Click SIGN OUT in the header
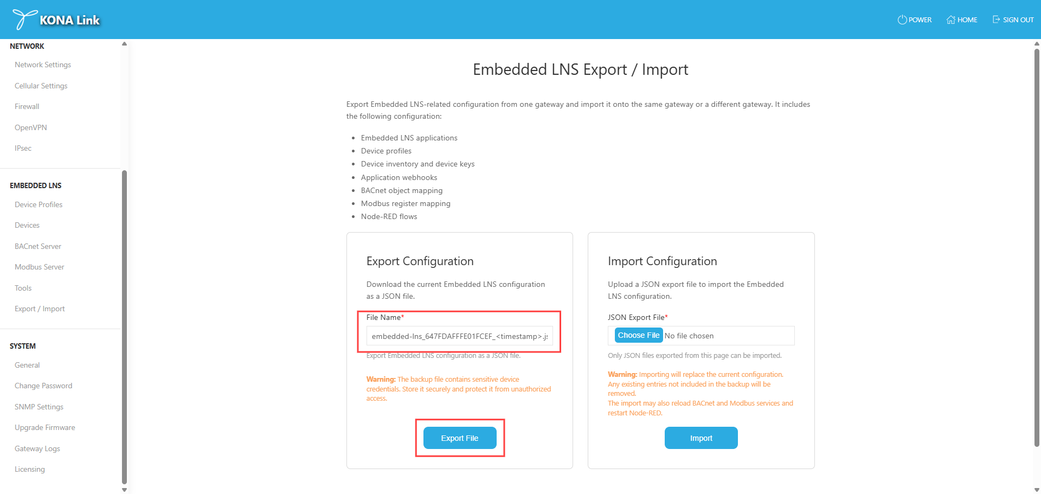Viewport: 1041px width, 494px height. (1013, 20)
